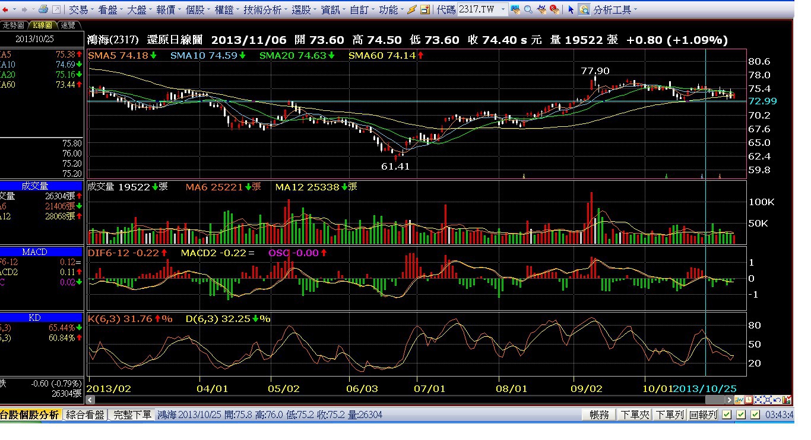Toggle the last checkbox before the clock
Viewport: 811px width, 440px height.
(755, 415)
